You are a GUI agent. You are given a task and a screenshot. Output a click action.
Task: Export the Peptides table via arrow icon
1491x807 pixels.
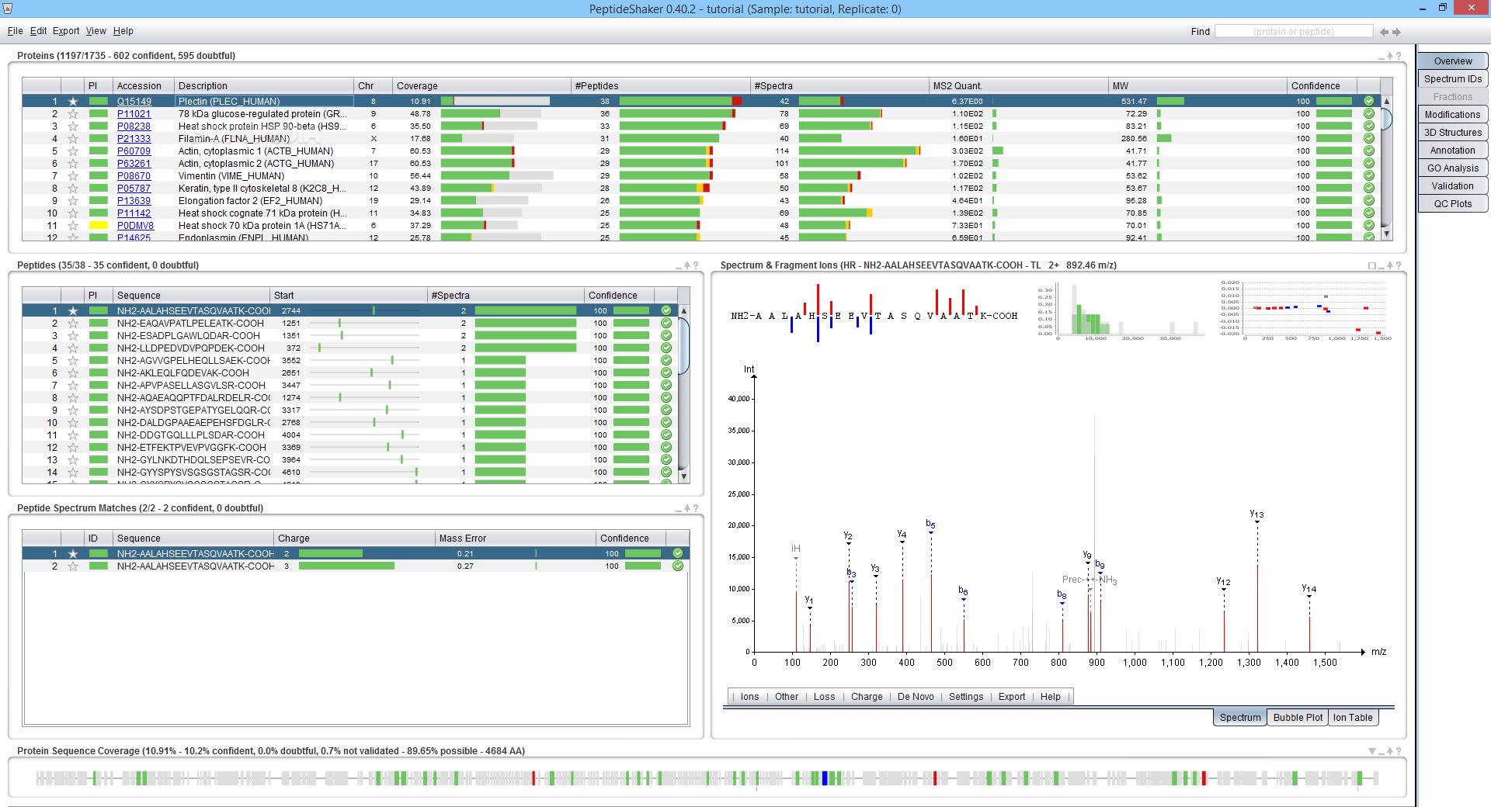pos(687,265)
